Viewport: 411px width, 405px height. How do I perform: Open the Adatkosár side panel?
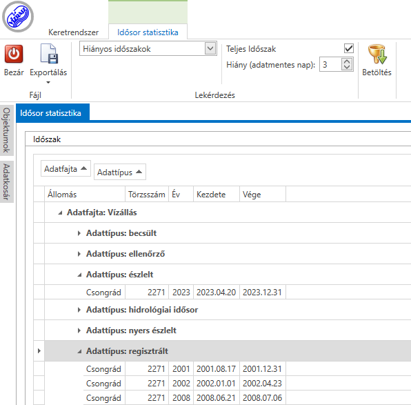point(7,181)
